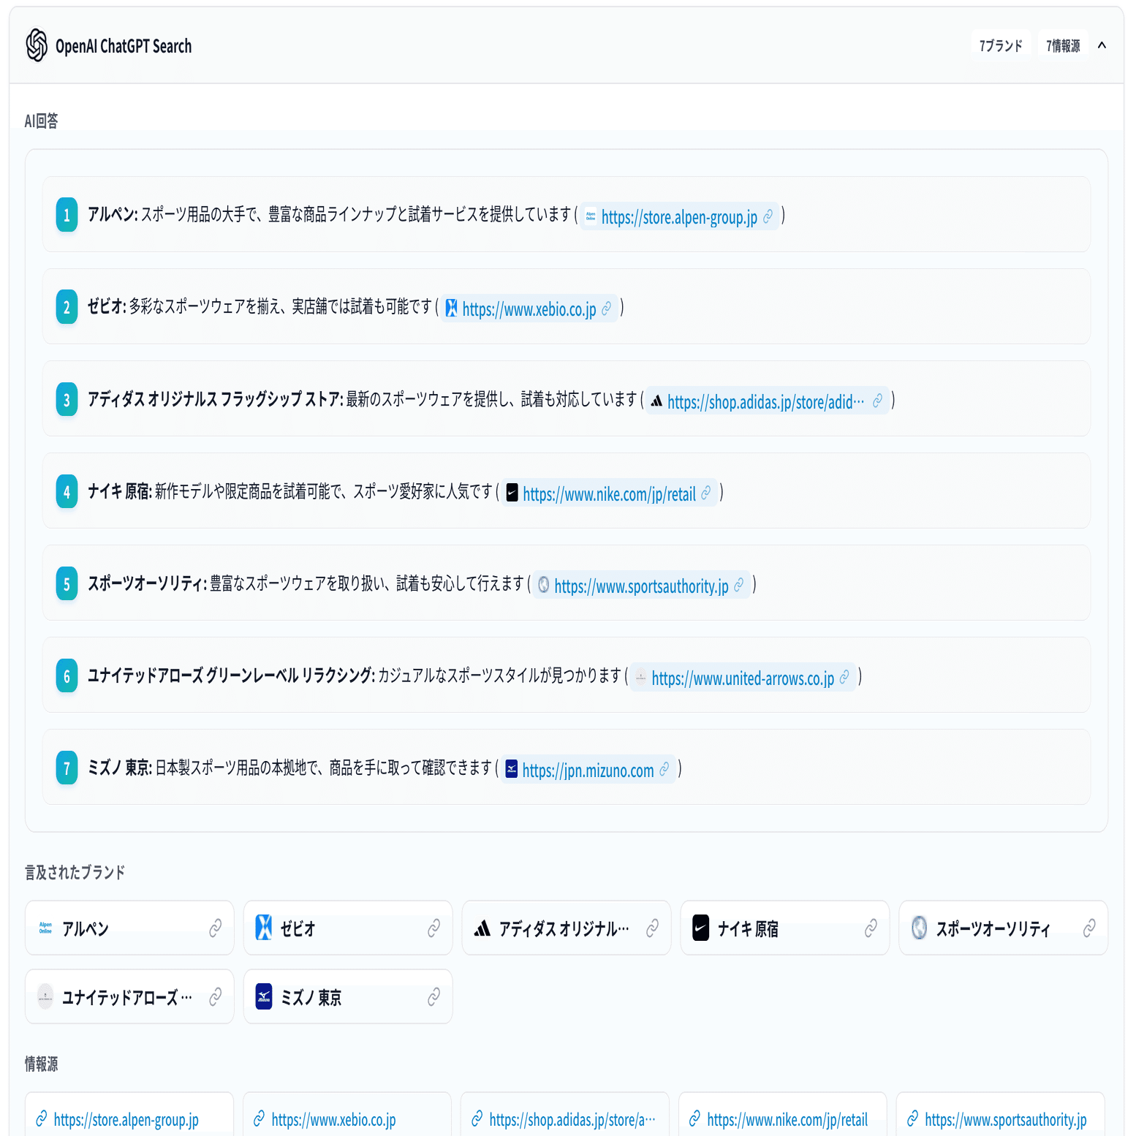Click the Xebio favicon in answer 2
Screen dimensions: 1136x1136
[x=452, y=308]
